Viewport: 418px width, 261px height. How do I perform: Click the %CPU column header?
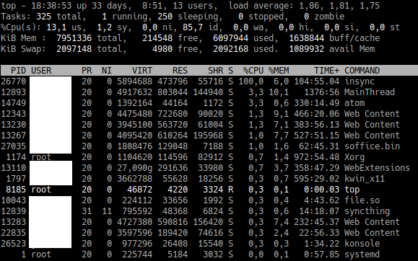point(253,71)
